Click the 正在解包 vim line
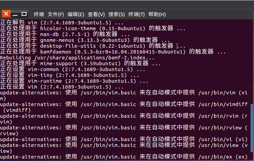The width and height of the screenshot is (254, 161). click(x=62, y=22)
